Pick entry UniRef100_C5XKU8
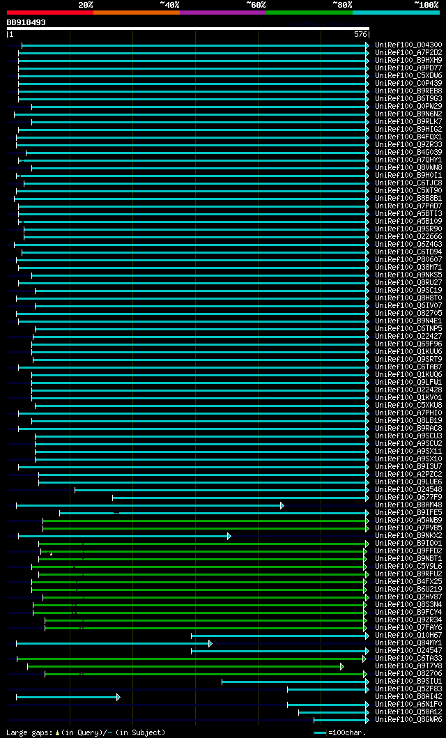This screenshot has height=738, width=446. point(408,406)
